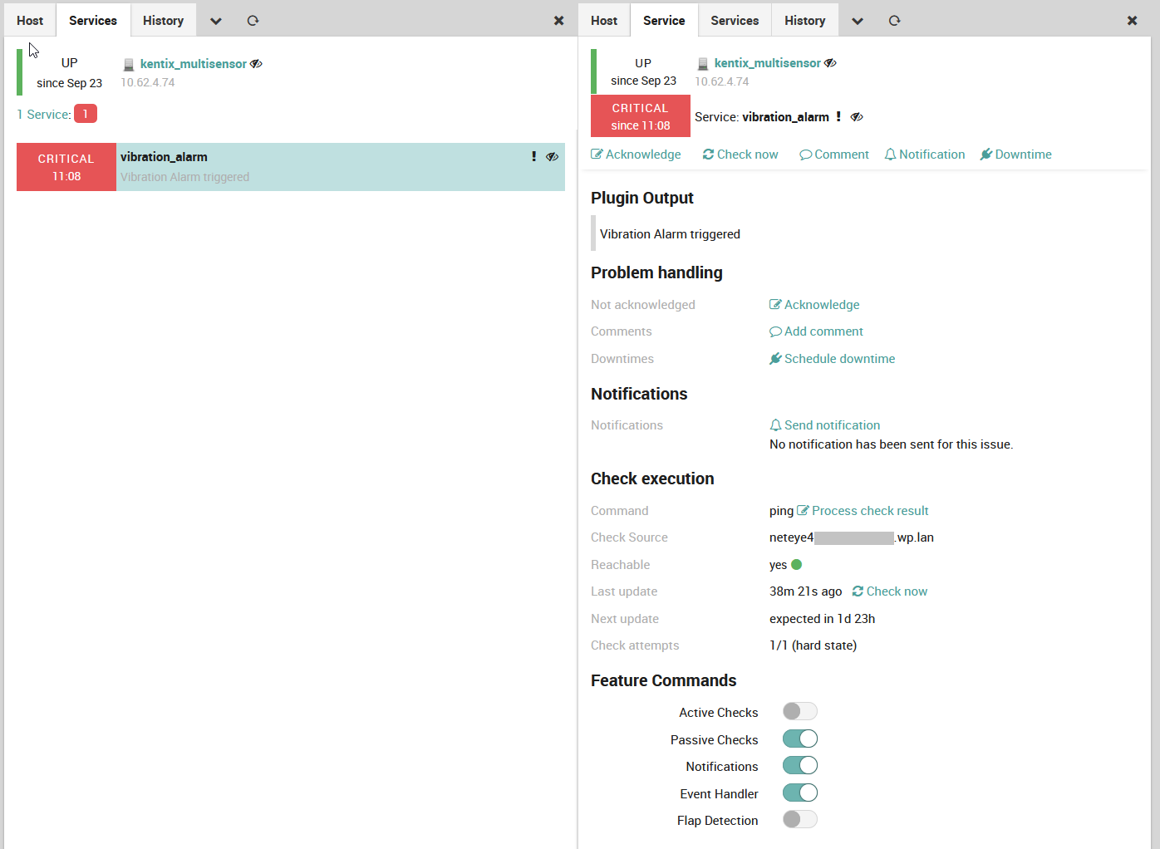Select the Host tab on the left pane
The height and width of the screenshot is (849, 1160).
click(29, 20)
